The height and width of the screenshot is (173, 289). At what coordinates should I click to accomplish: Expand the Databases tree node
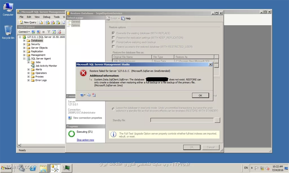coord(24,41)
